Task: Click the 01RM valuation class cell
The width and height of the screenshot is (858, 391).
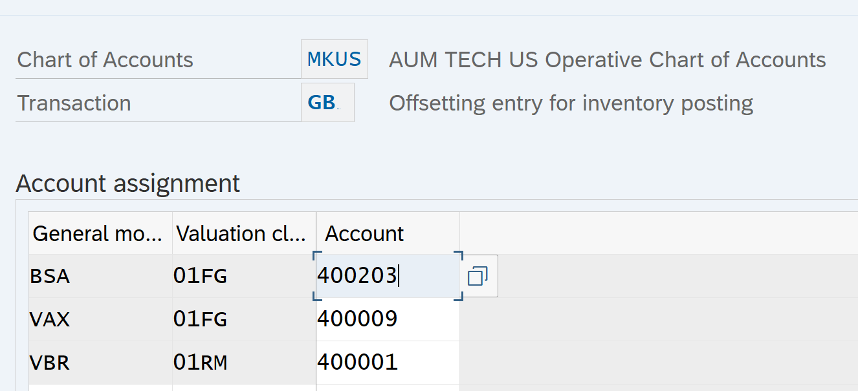Action: tap(243, 363)
